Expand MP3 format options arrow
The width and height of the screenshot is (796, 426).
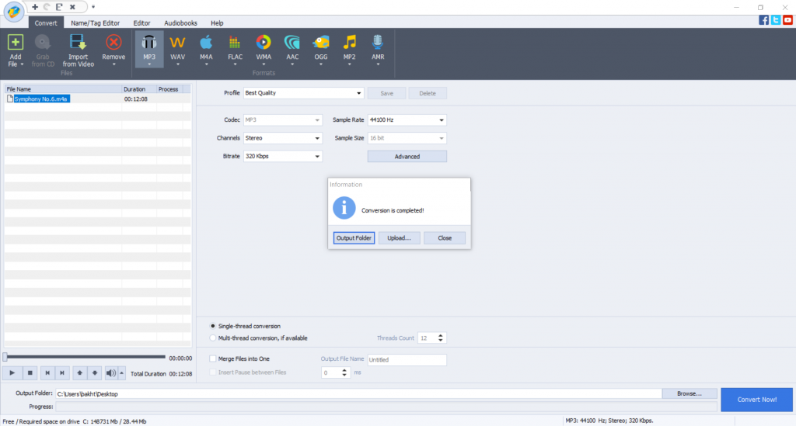(x=149, y=65)
